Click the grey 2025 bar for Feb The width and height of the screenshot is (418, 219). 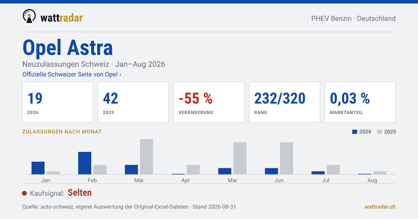point(100,170)
